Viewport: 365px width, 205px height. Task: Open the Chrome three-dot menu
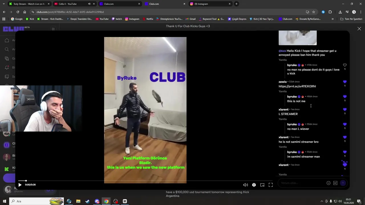coord(361,12)
